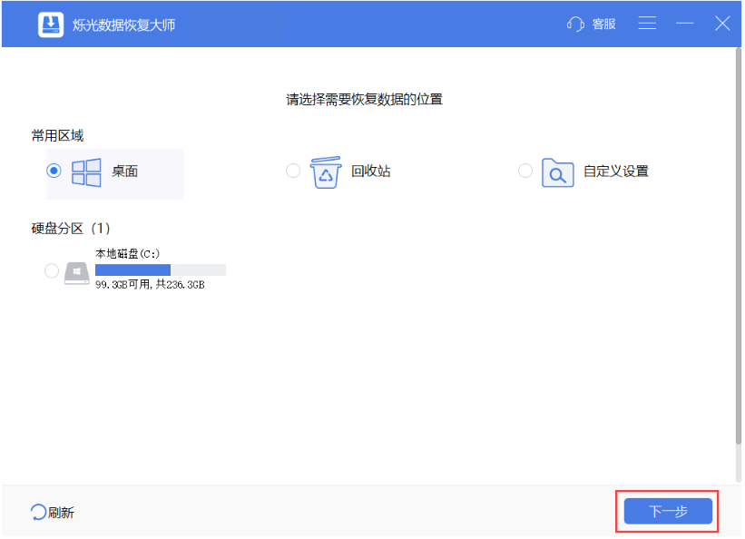
Task: Click the circular refresh icon beside 刷新
Action: (36, 512)
